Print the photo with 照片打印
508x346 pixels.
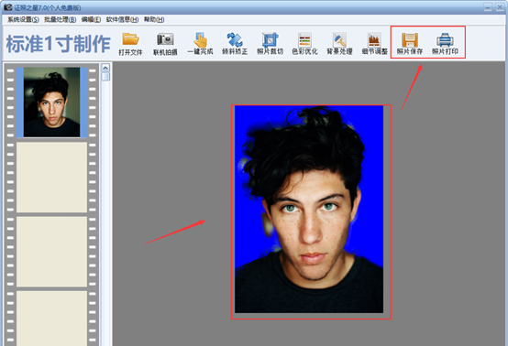445,44
